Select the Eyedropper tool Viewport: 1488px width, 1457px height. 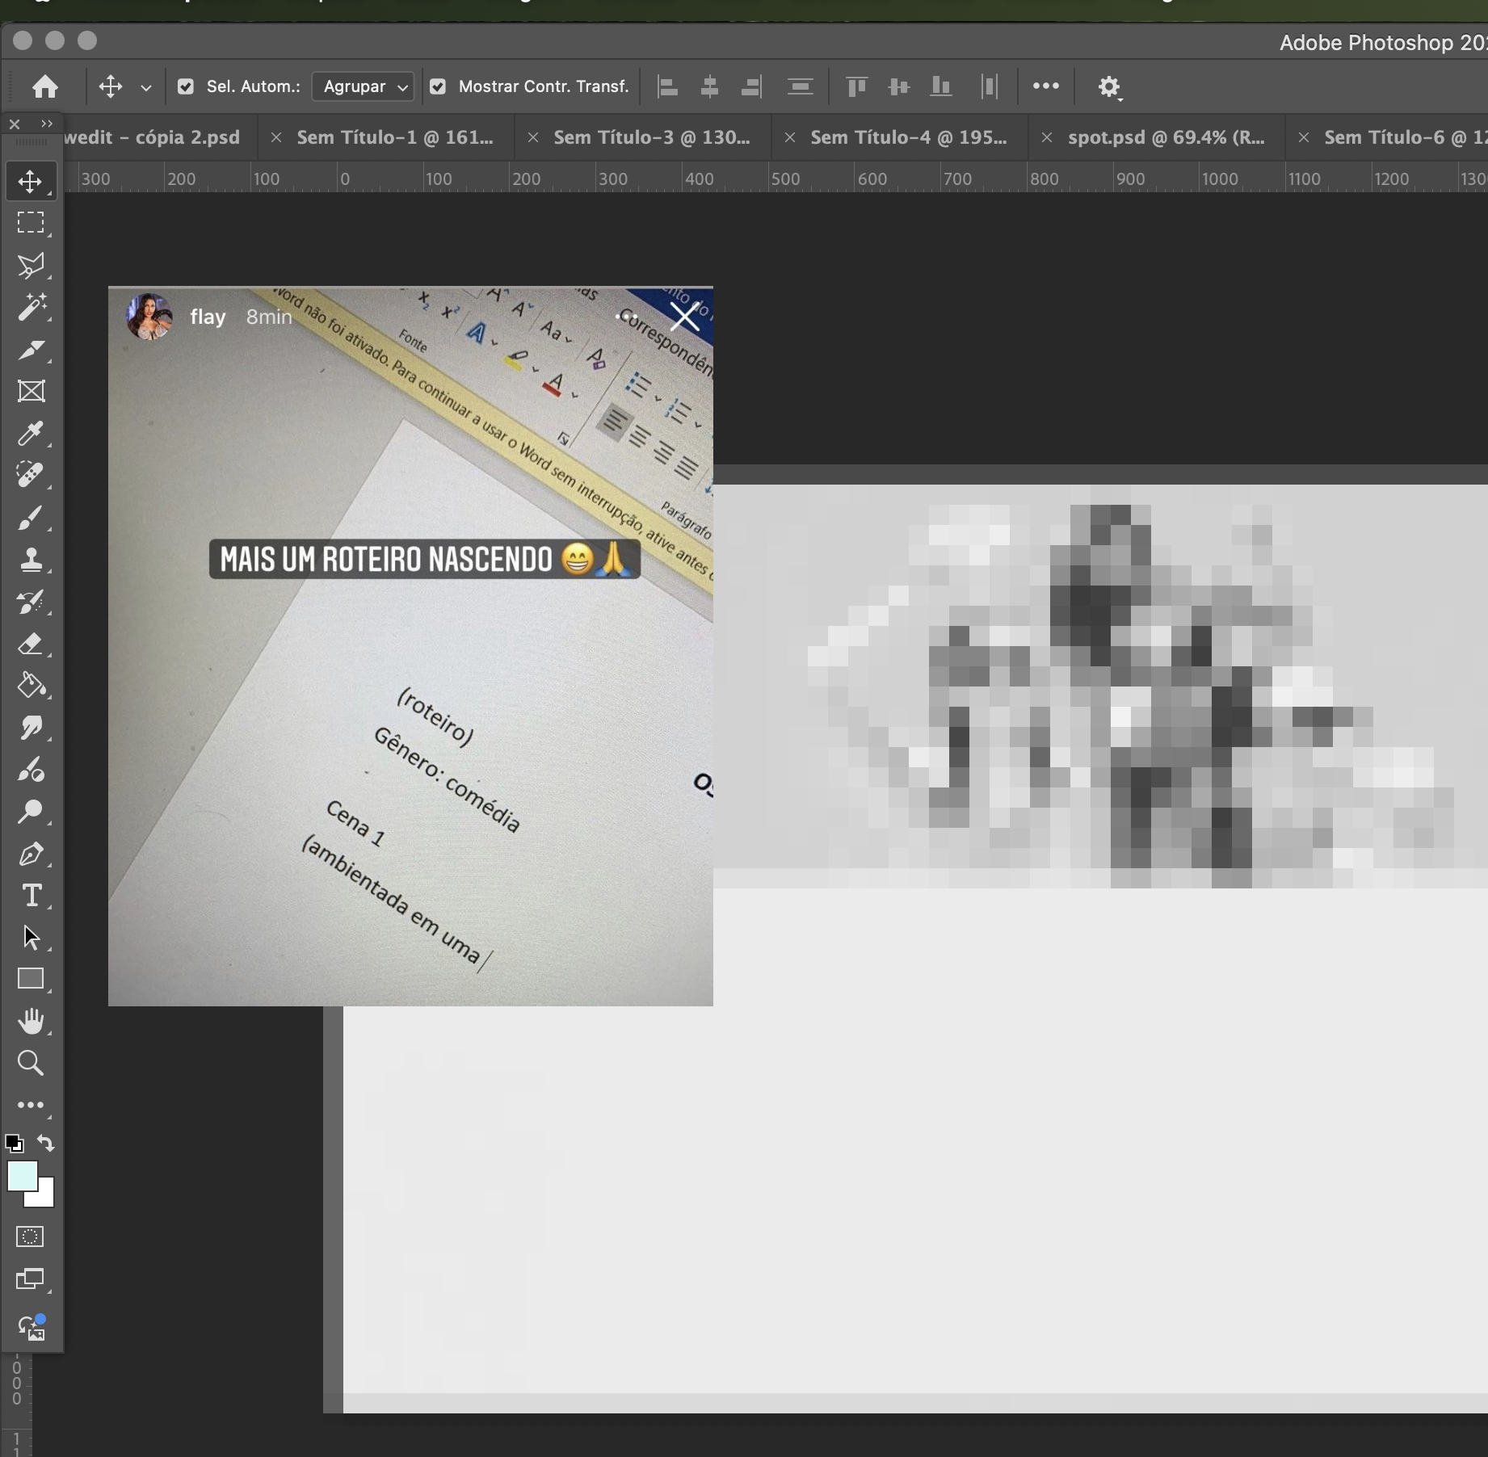click(x=31, y=434)
